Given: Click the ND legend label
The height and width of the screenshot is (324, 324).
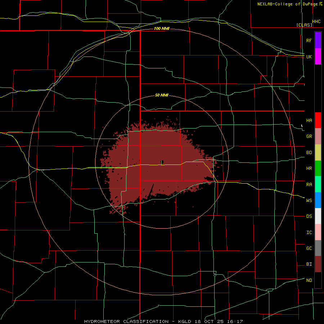Looking at the screenshot, I should click(309, 280).
